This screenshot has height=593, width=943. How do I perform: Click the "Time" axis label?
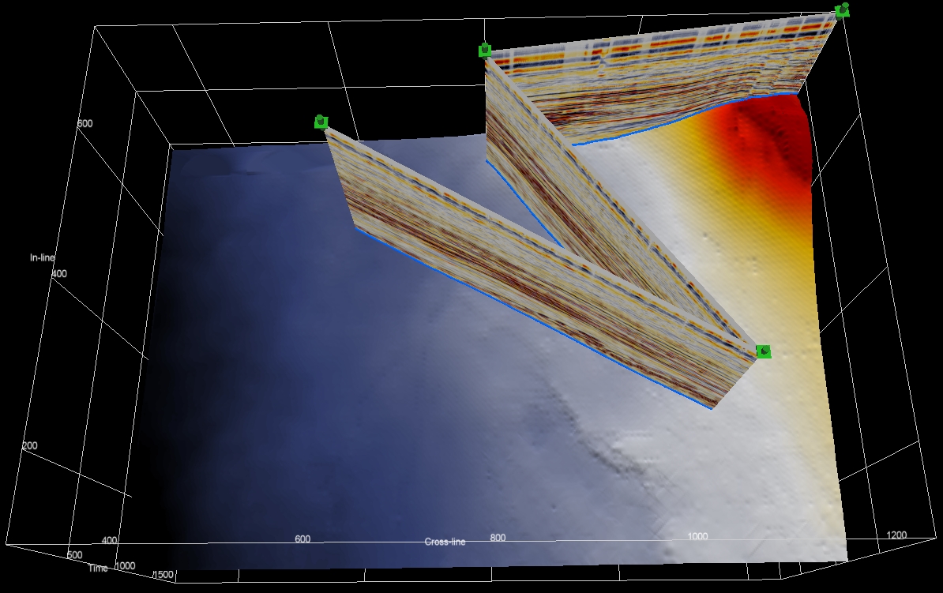[98, 568]
